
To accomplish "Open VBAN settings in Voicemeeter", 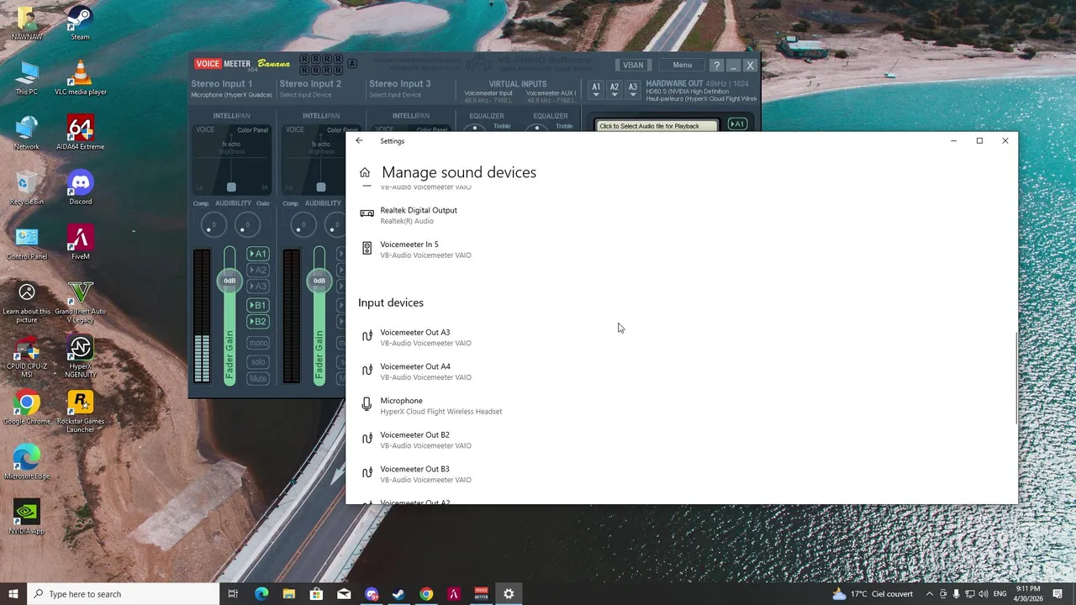I will click(x=632, y=66).
